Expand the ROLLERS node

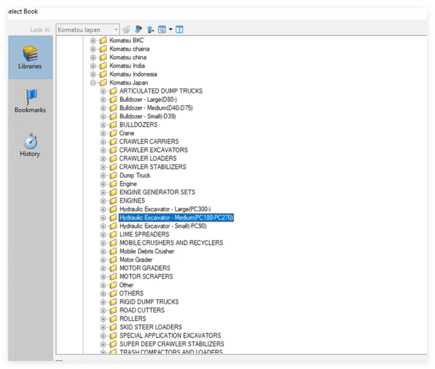[x=103, y=319]
